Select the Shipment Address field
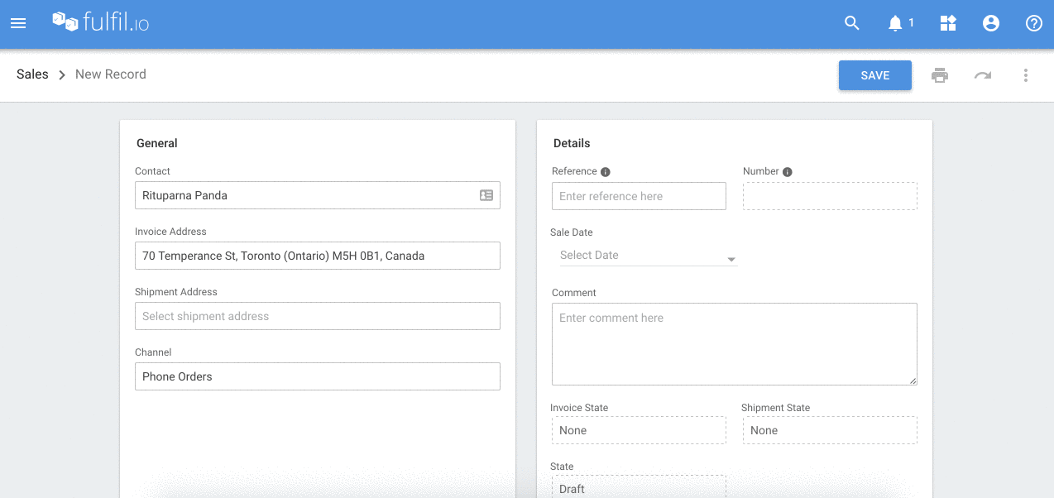This screenshot has height=498, width=1054. [x=317, y=316]
